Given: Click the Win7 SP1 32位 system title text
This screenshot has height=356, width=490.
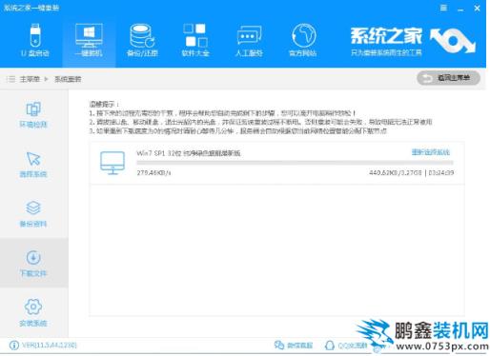Looking at the screenshot, I should click(x=189, y=153).
